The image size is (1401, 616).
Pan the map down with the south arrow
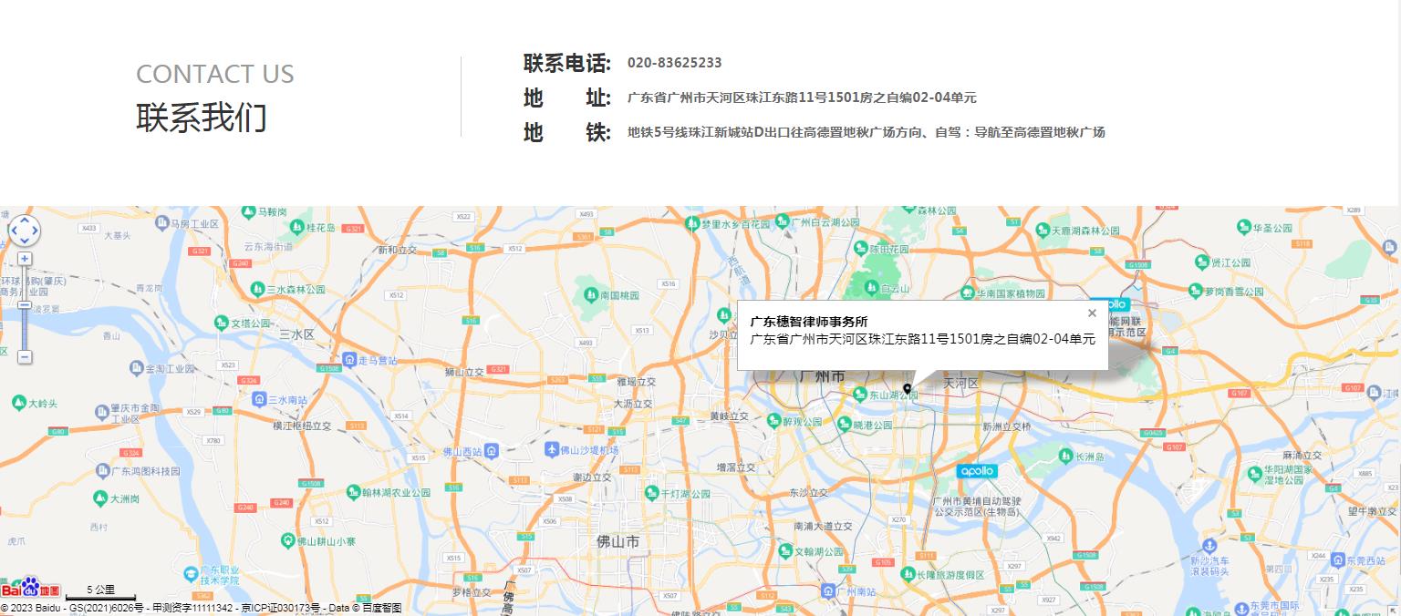(x=25, y=242)
